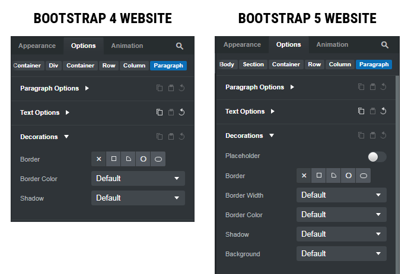Open Shadow dropdown in Bootstrap 4 panel
This screenshot has width=411, height=274.
coord(138,198)
